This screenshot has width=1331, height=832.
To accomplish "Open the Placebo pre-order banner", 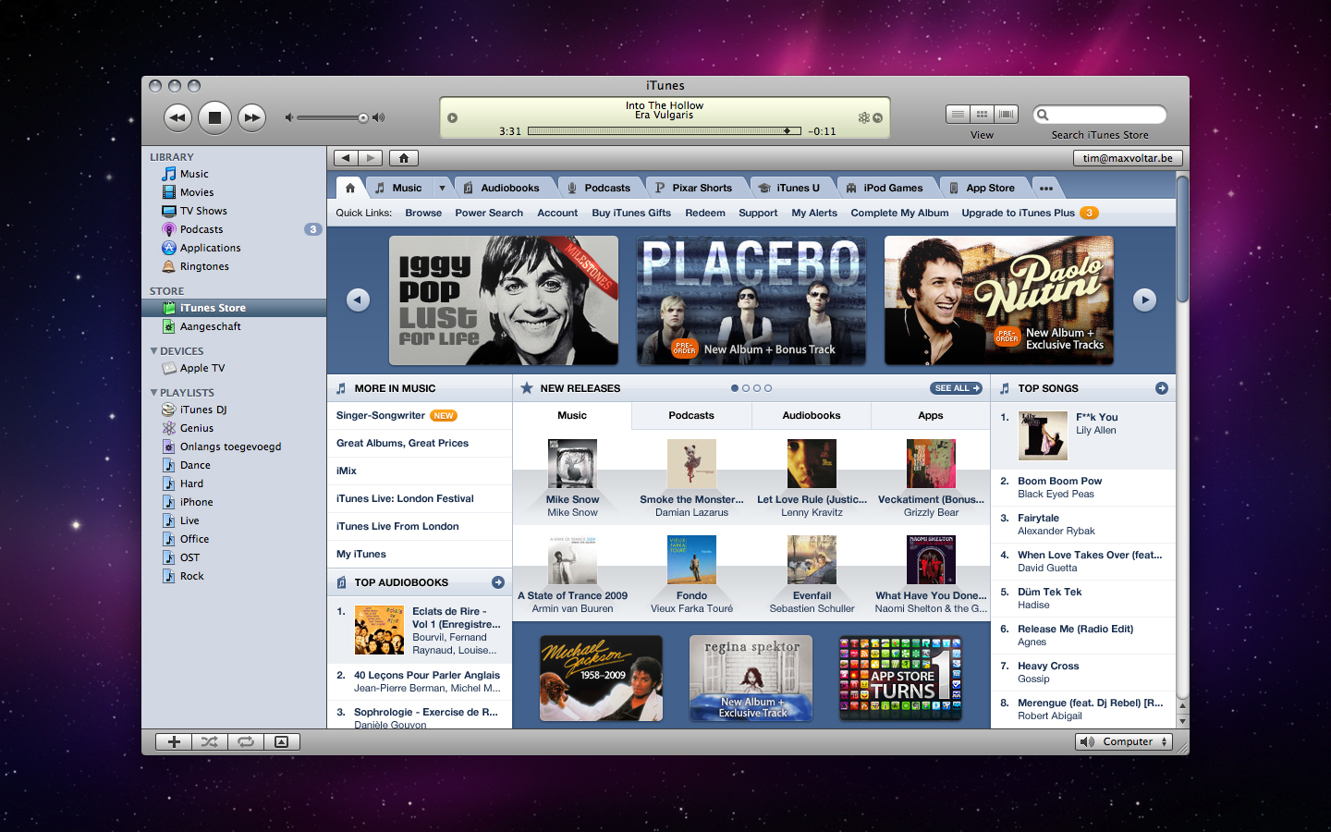I will (751, 300).
